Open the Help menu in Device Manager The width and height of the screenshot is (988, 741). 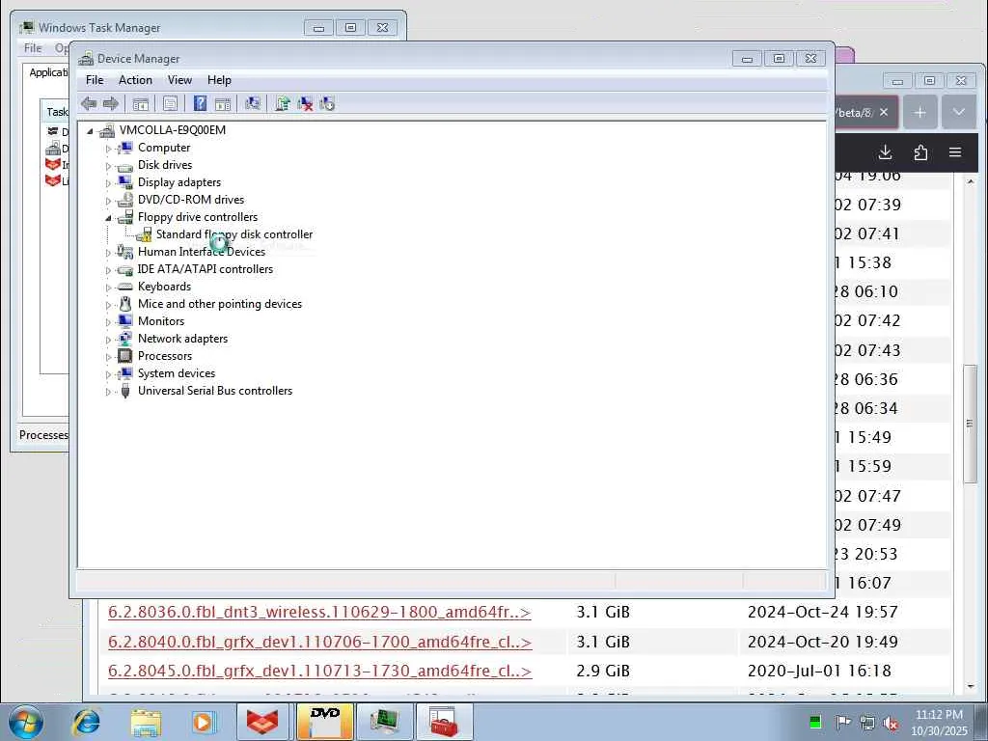219,80
